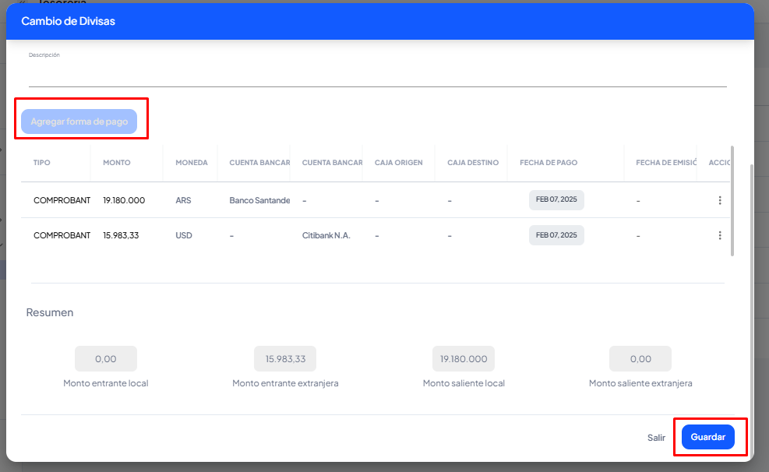Sort by the TIPO column header
The height and width of the screenshot is (472, 769).
coord(42,163)
